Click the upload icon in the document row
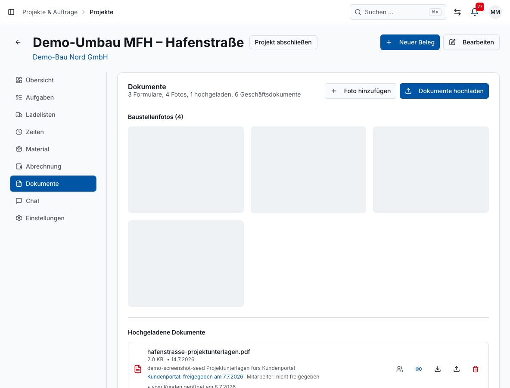This screenshot has height=388, width=510. coord(456,369)
